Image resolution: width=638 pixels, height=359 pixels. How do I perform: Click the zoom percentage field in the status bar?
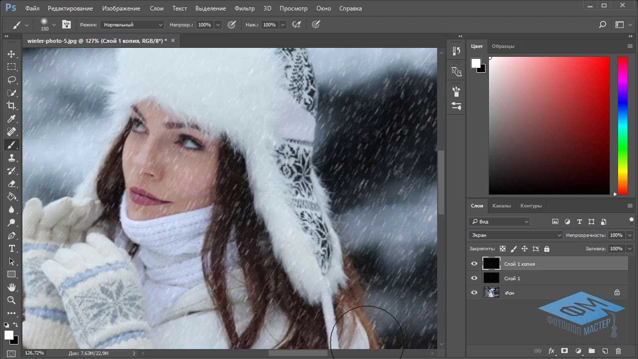tap(34, 353)
